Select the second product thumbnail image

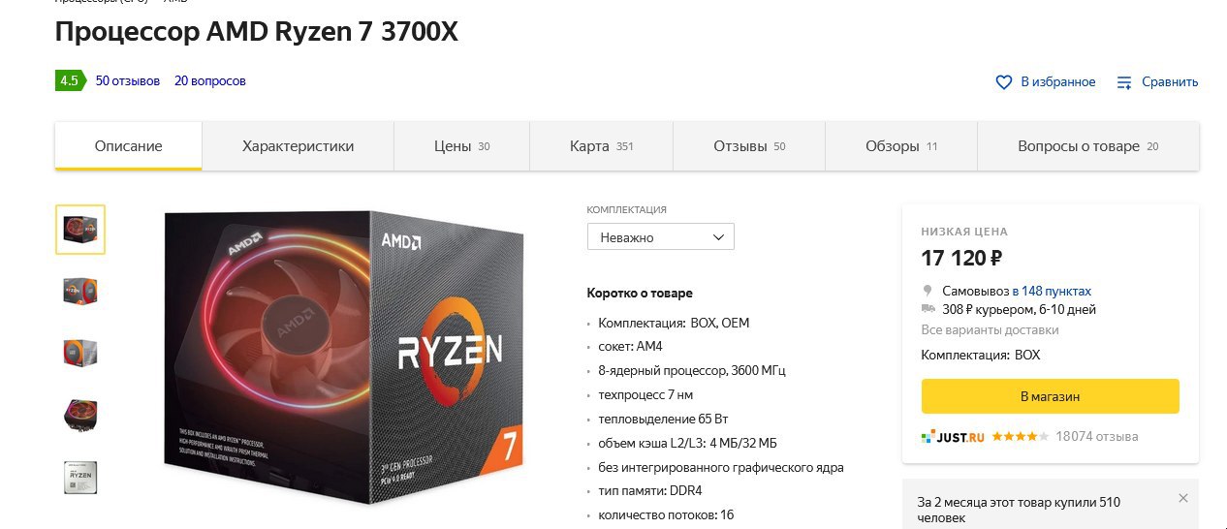pos(80,291)
